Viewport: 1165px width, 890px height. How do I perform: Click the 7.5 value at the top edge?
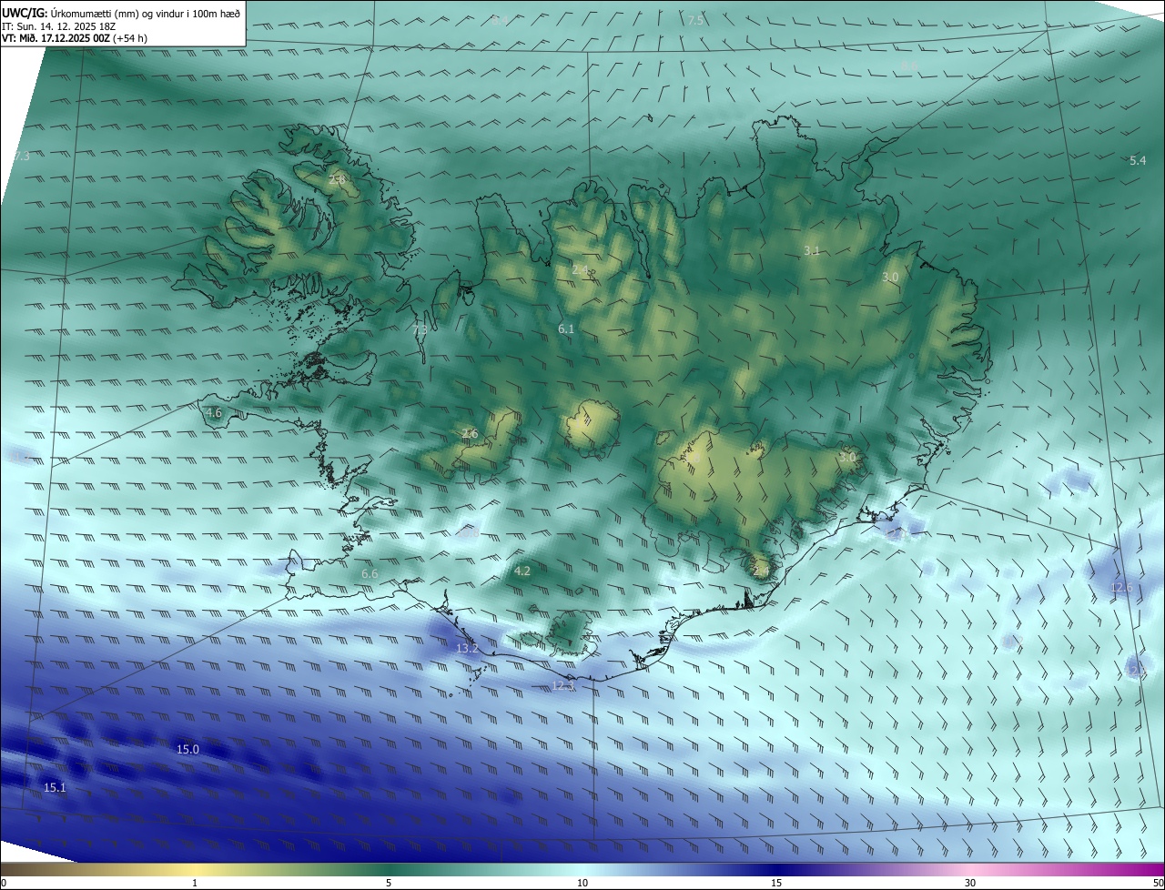(696, 20)
